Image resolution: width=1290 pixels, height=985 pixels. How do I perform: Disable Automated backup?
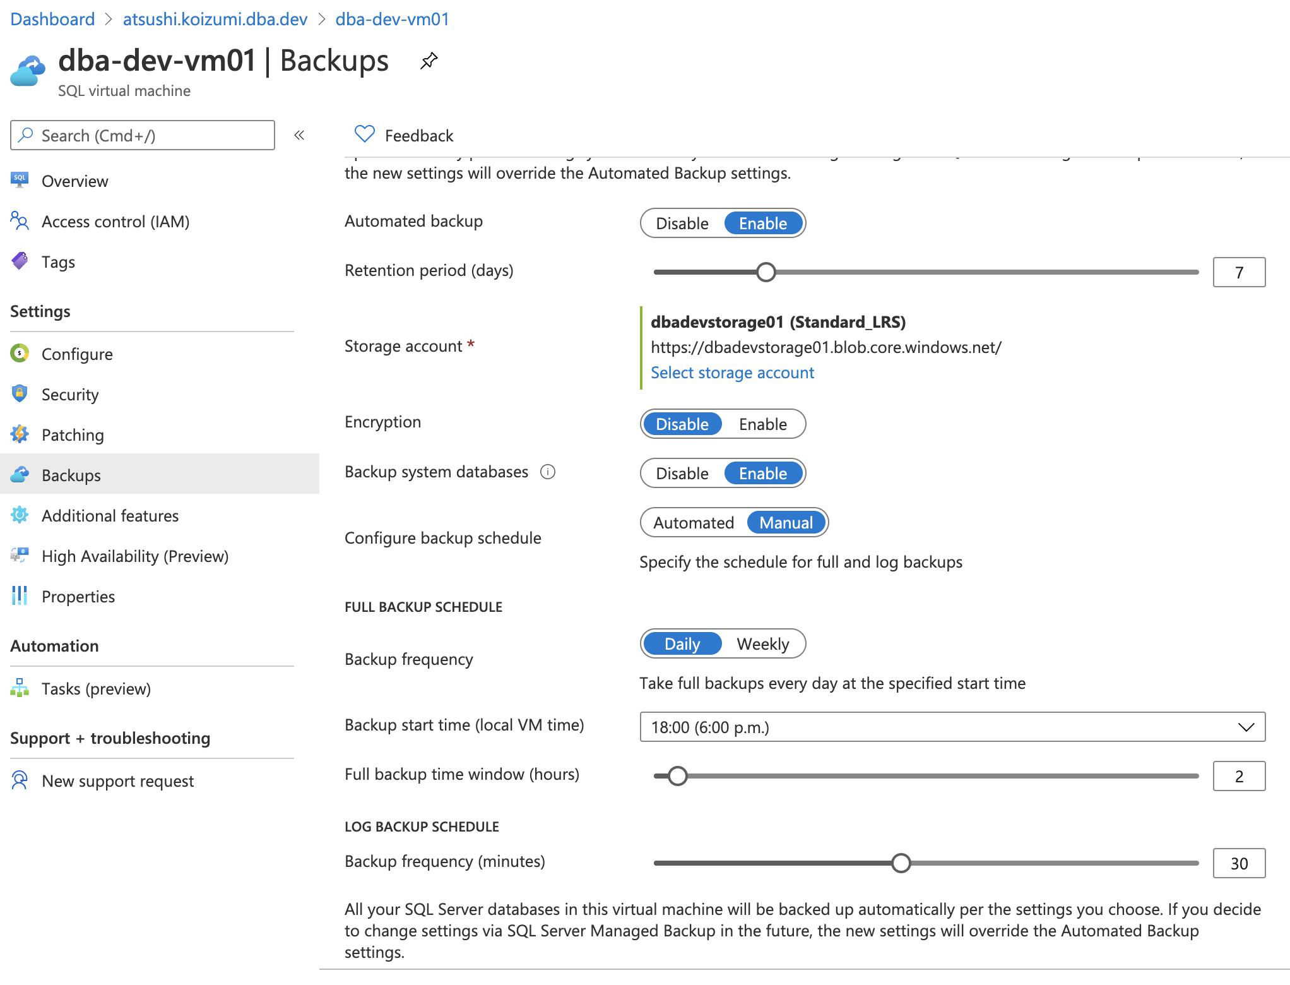[x=682, y=224]
